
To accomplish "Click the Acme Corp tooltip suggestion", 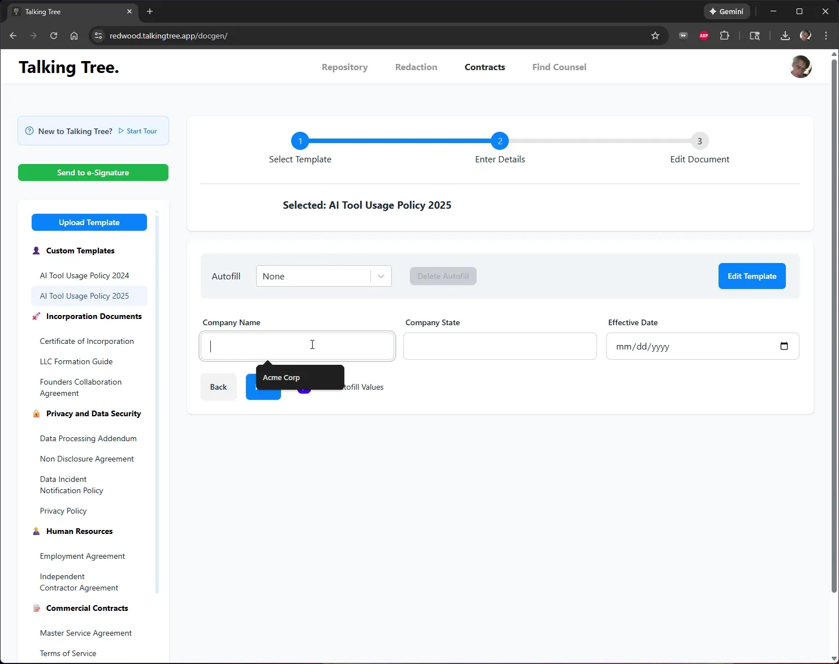I will [x=300, y=377].
